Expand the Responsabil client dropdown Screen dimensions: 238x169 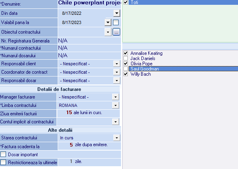pyautogui.click(x=117, y=64)
